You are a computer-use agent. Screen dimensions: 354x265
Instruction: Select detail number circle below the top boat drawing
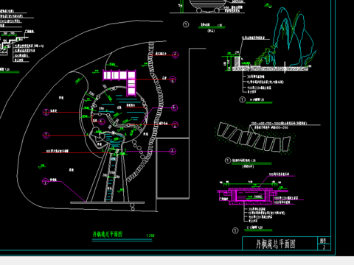[x=186, y=24]
